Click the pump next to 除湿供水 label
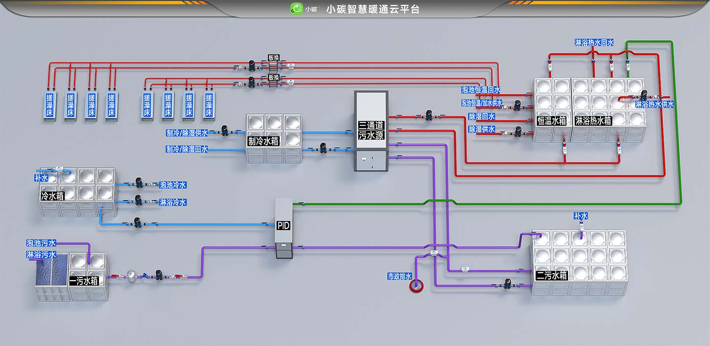The width and height of the screenshot is (710, 346). click(518, 131)
